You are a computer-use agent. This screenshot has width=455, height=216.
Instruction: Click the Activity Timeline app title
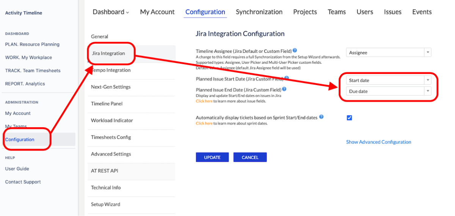[24, 13]
